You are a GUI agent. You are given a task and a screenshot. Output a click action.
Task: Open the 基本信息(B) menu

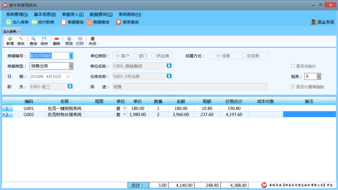(45, 15)
